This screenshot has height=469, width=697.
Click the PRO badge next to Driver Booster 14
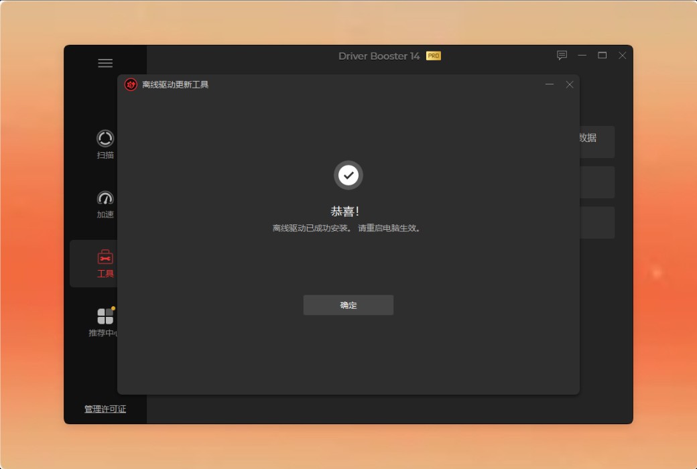434,56
